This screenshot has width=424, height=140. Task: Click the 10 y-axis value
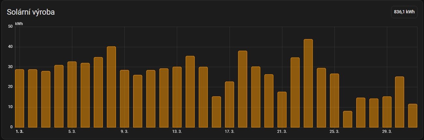pyautogui.click(x=10, y=107)
